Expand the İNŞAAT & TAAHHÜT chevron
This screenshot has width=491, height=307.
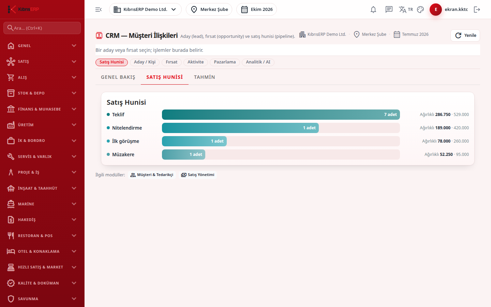click(x=74, y=188)
